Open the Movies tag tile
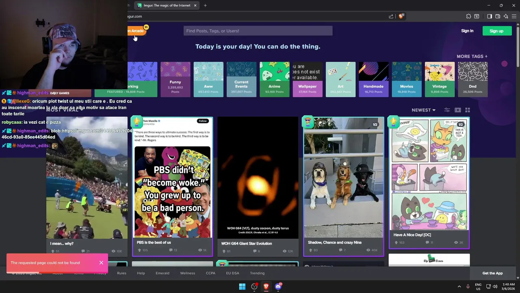 click(407, 79)
